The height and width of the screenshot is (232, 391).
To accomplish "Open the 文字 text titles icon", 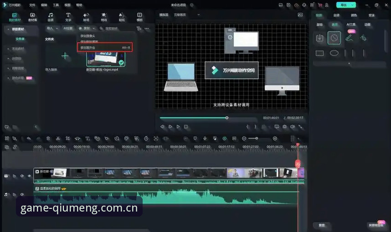I will click(68, 17).
